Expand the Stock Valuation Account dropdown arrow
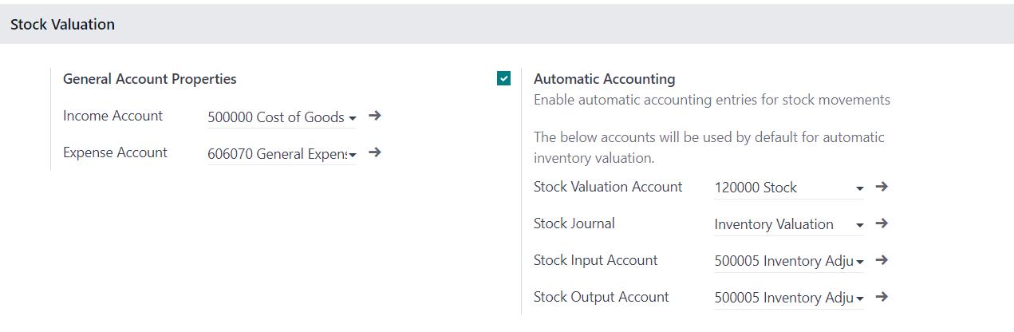Image resolution: width=1014 pixels, height=332 pixels. (859, 189)
